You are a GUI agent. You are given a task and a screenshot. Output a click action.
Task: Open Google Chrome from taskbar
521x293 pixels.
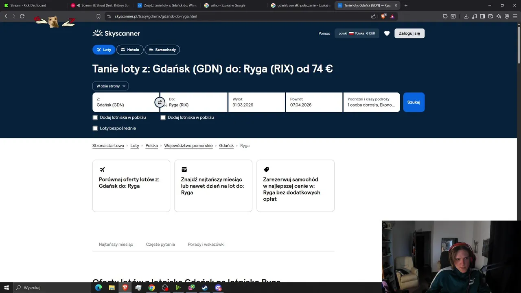point(151,288)
